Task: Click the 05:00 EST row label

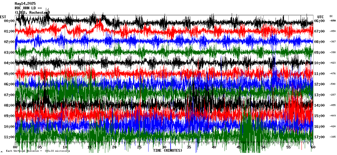Action: (x=10, y=74)
